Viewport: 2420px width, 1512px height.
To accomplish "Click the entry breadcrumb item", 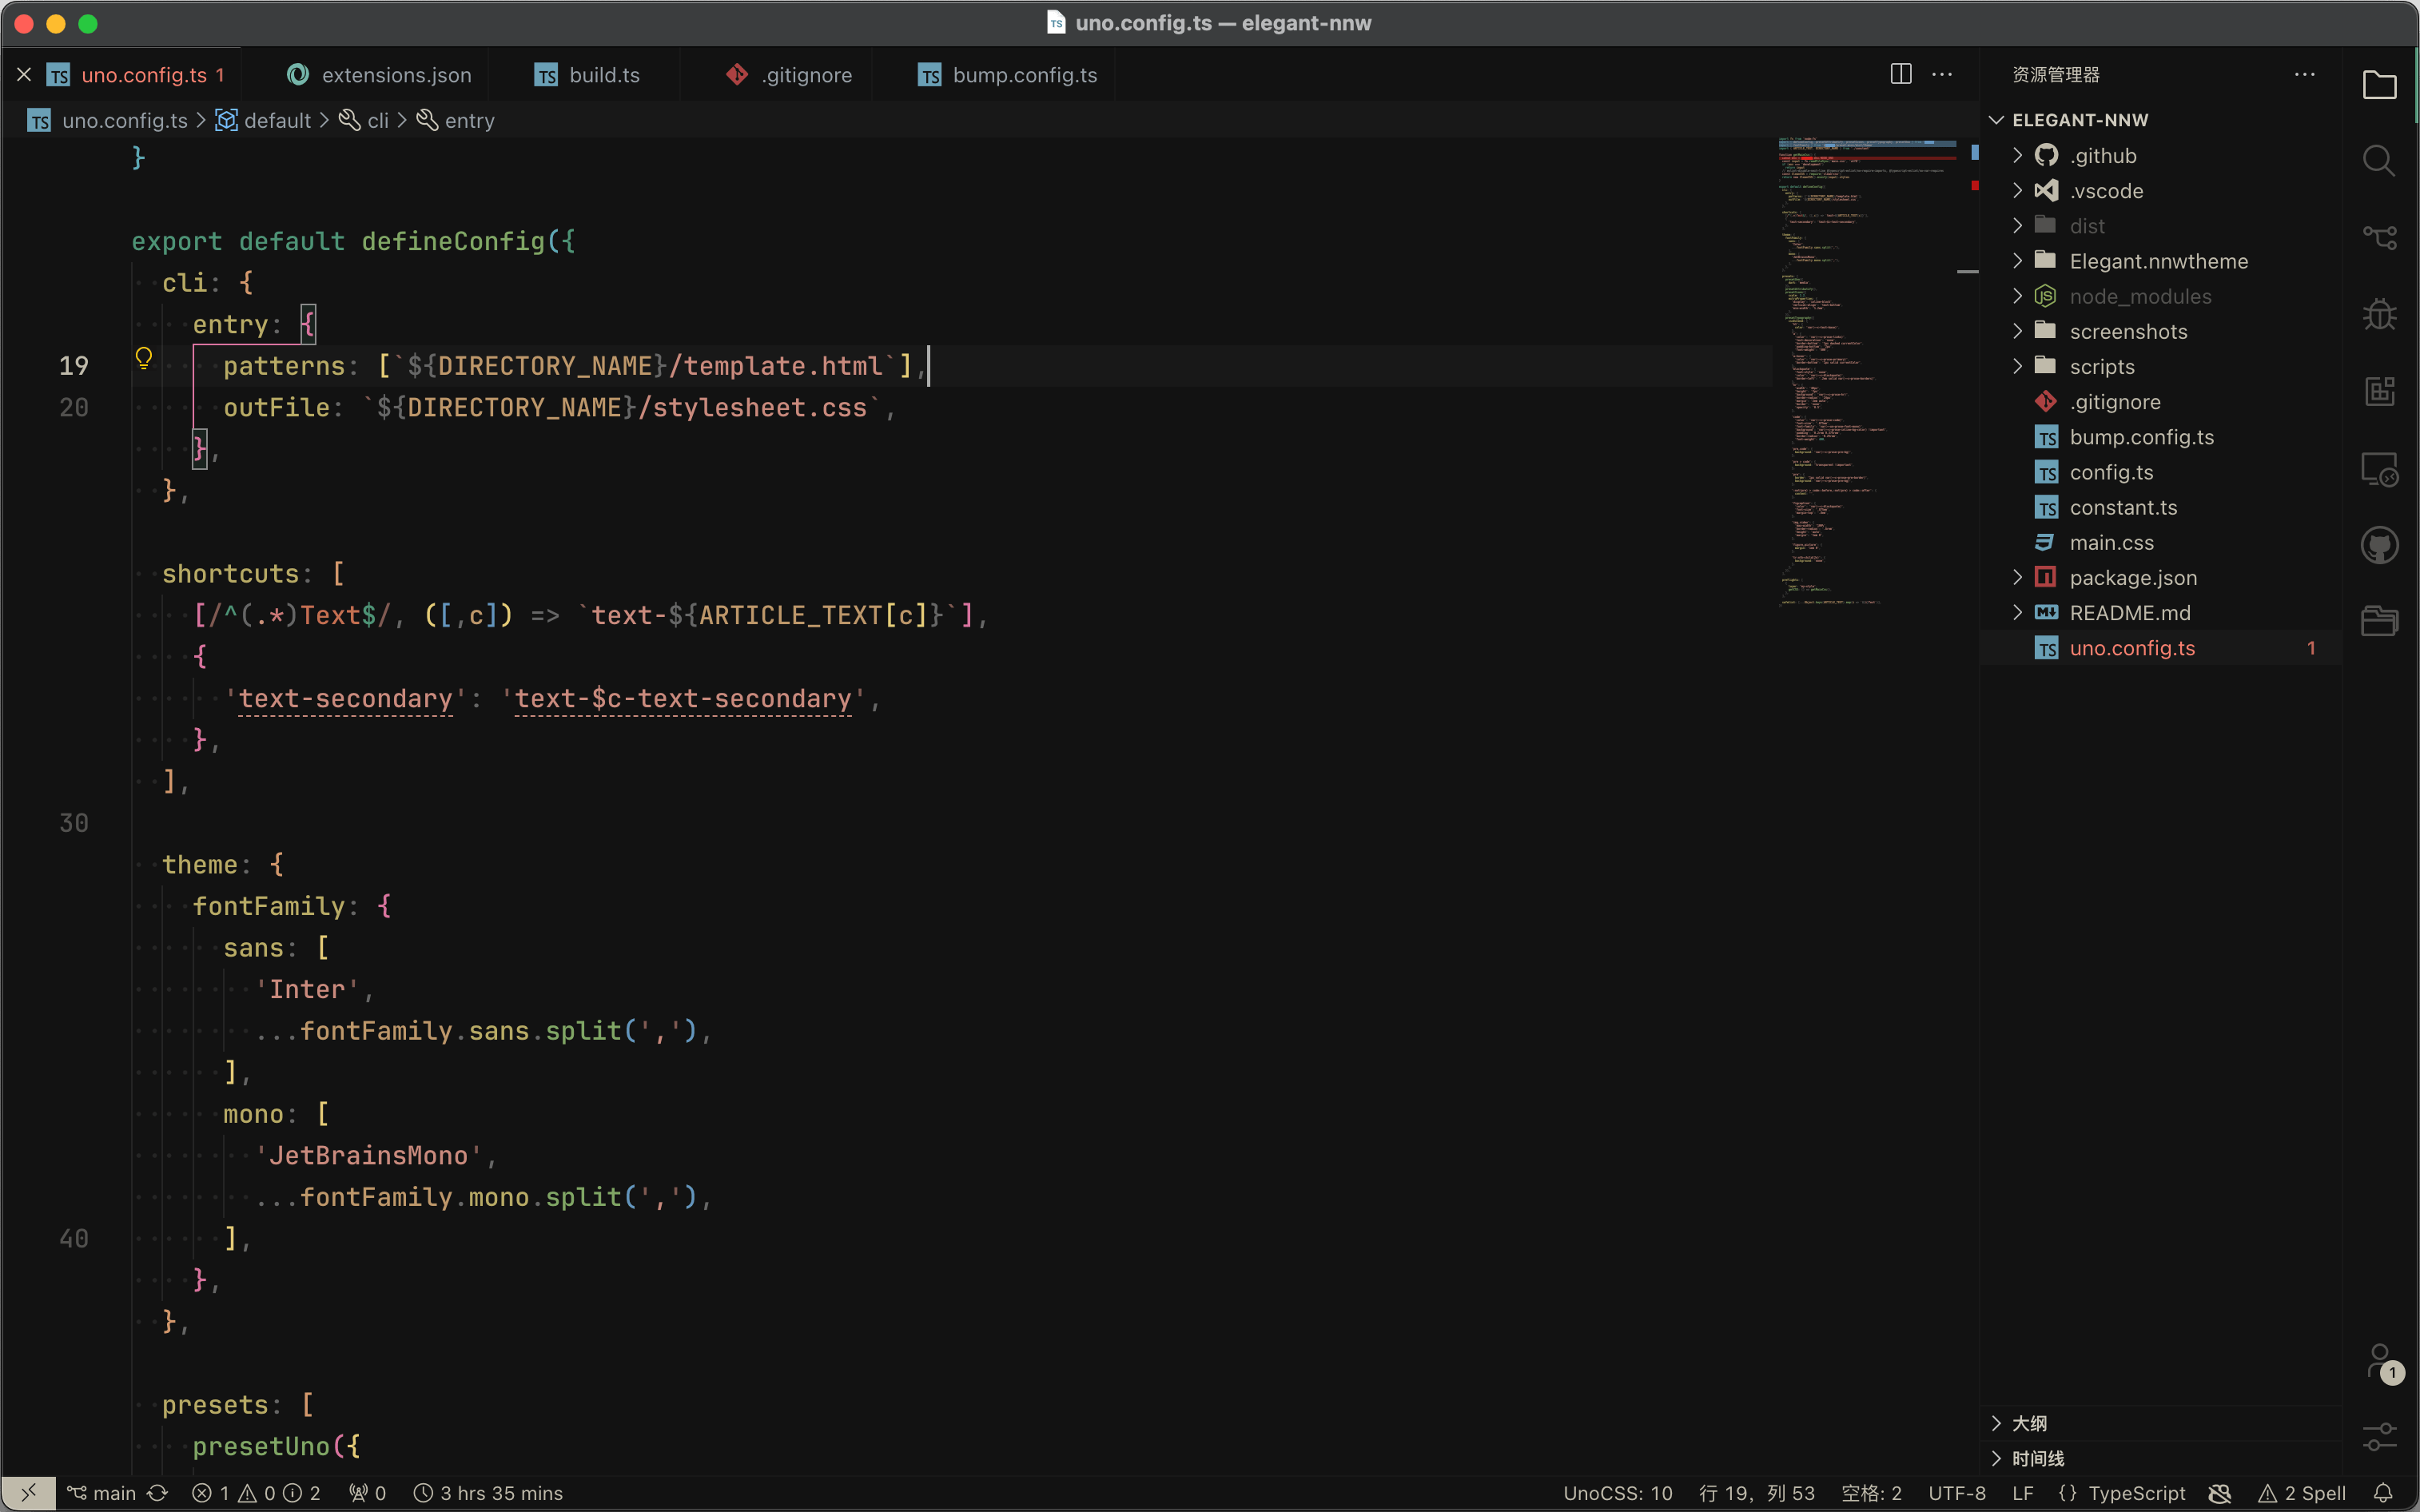I will 456,120.
